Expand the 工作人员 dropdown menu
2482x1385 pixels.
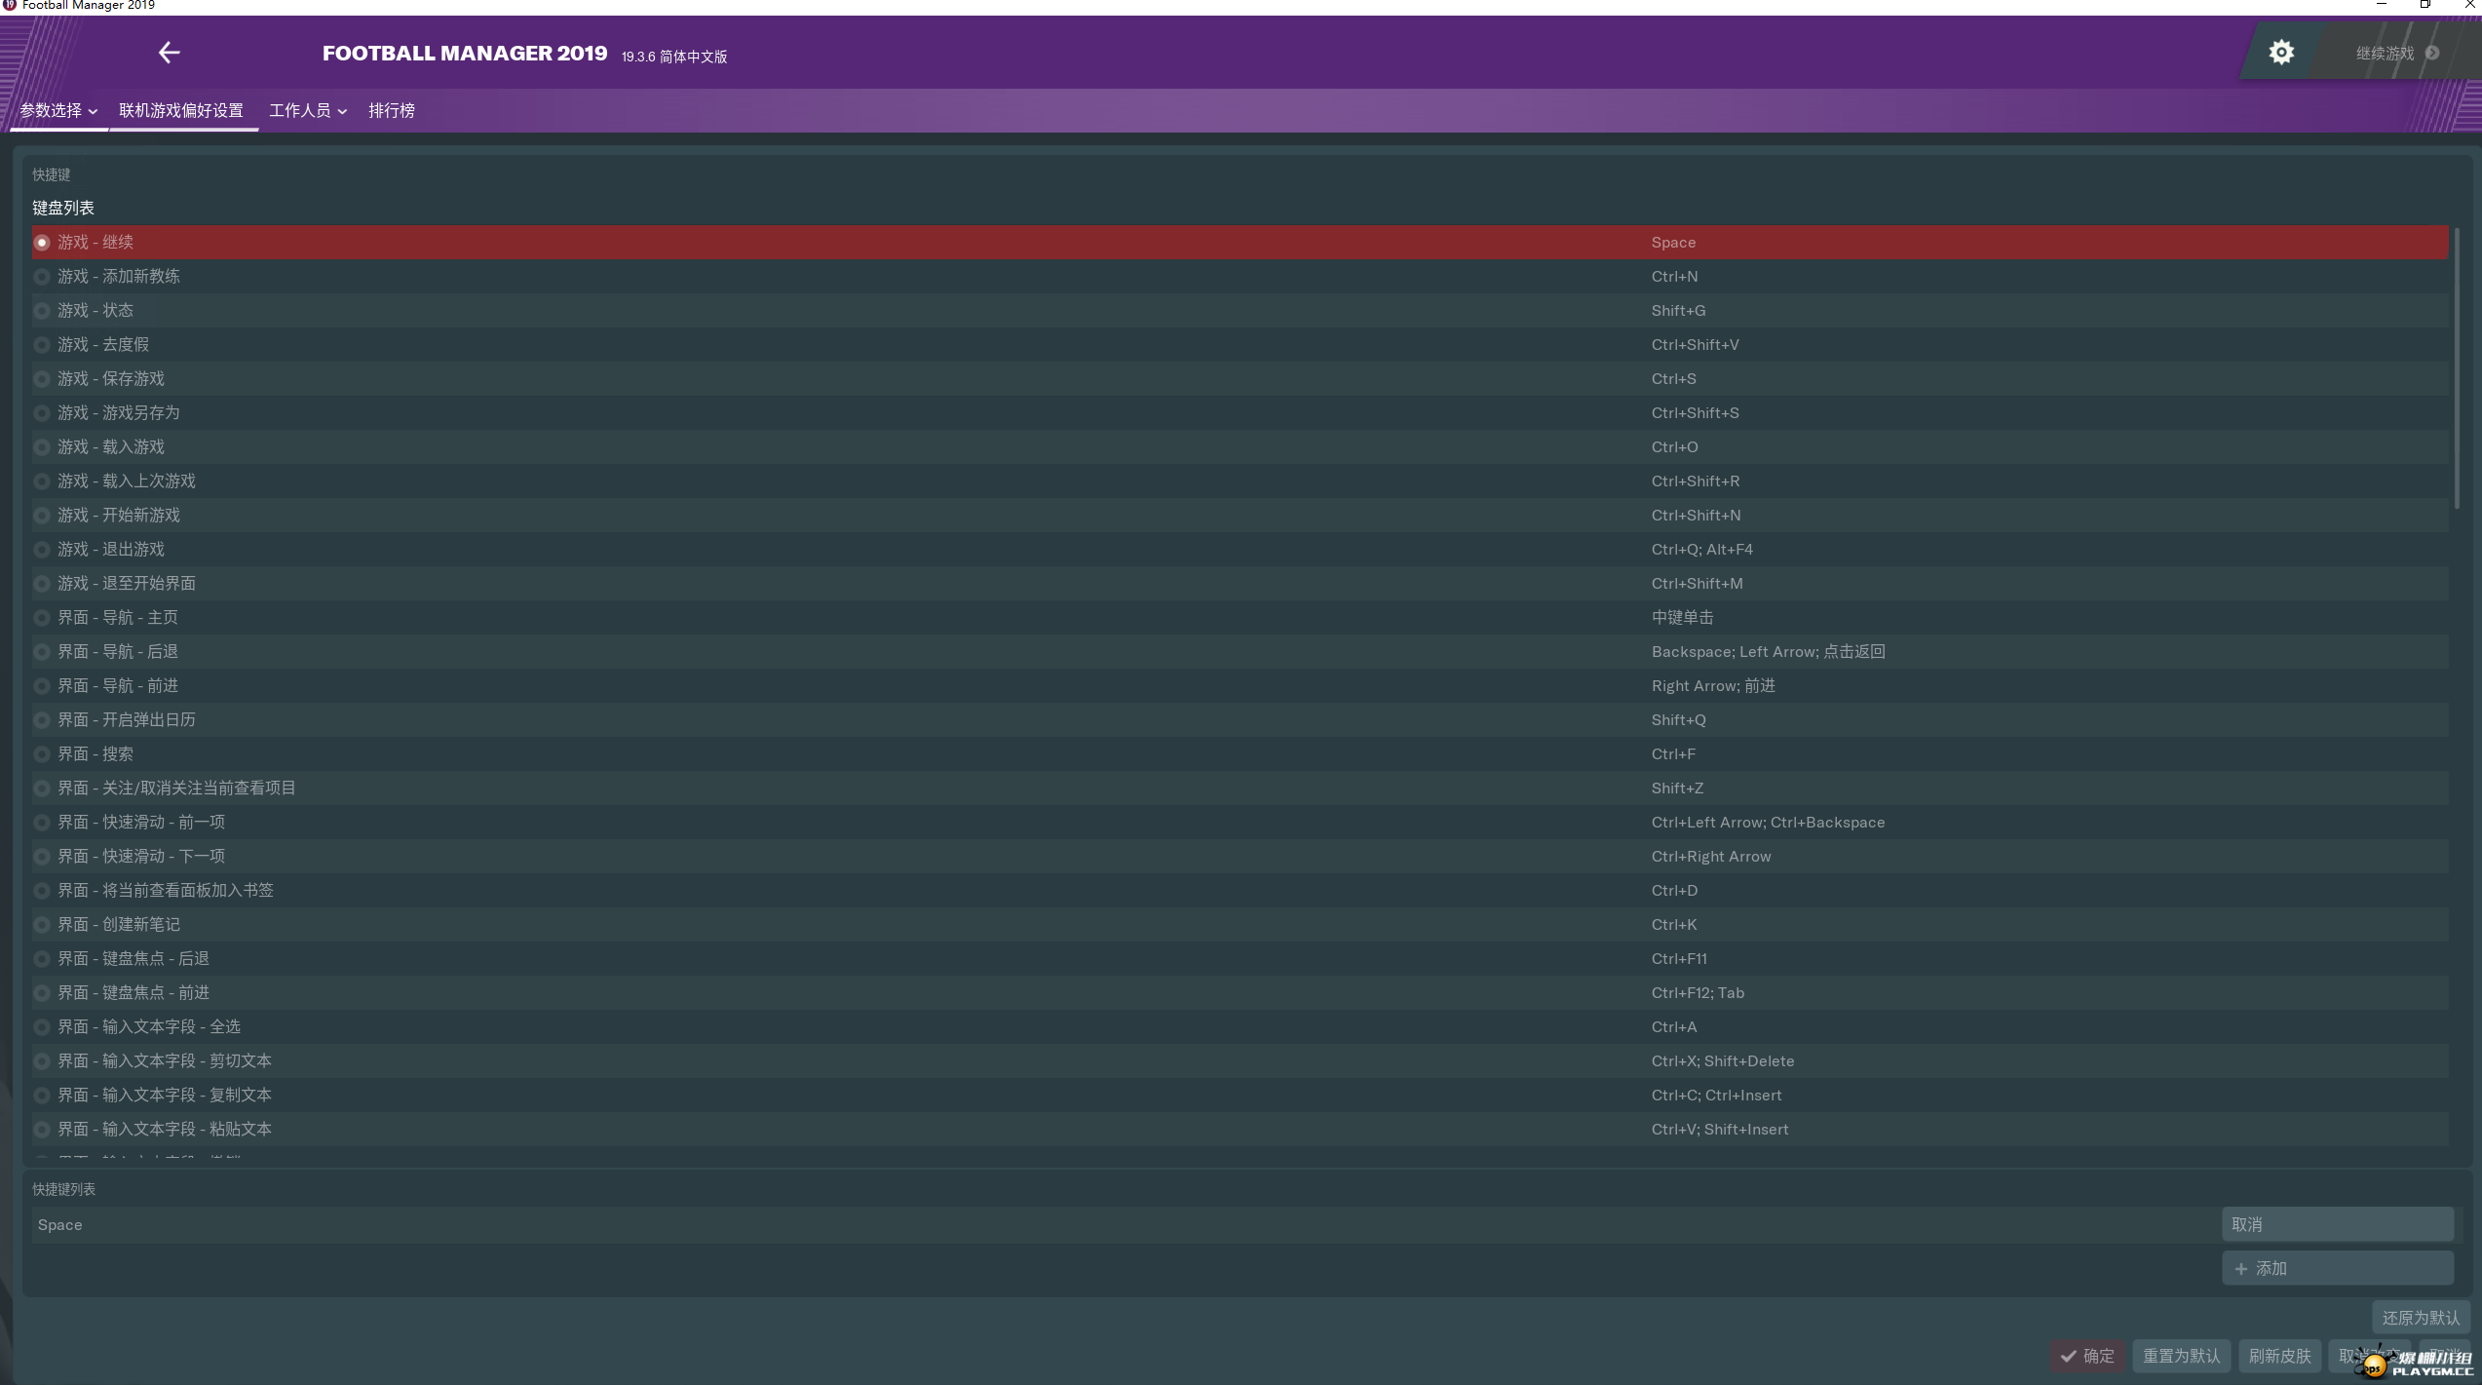point(308,111)
